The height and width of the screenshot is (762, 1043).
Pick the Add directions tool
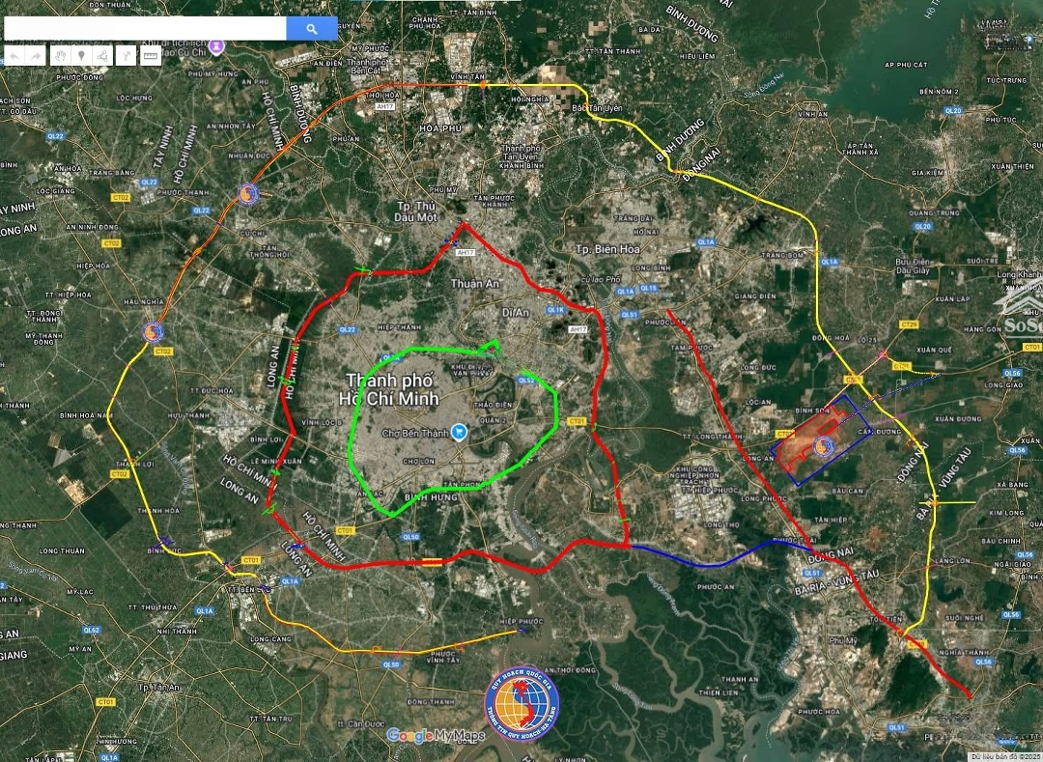(x=127, y=56)
